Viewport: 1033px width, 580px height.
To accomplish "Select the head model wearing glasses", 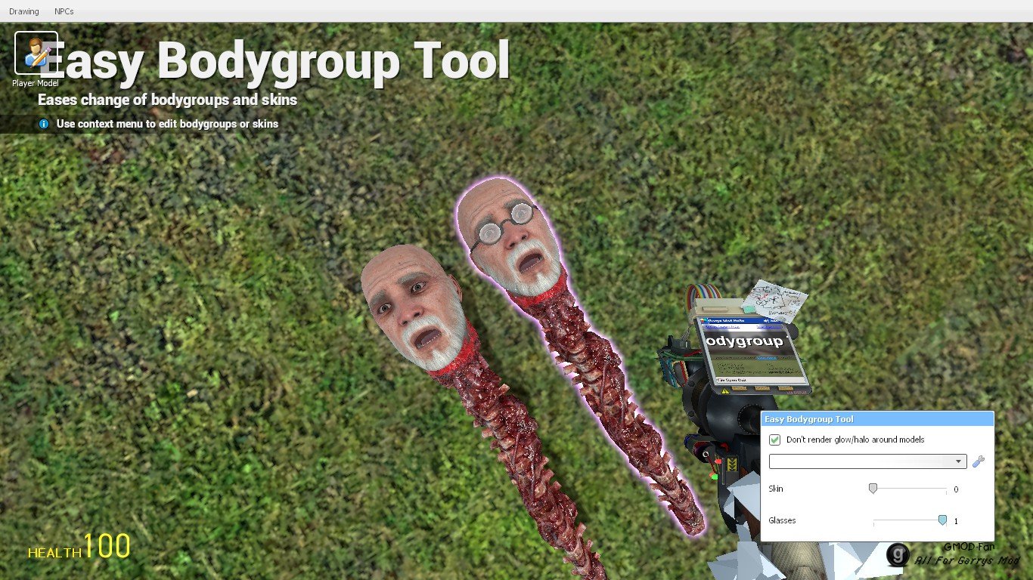I will pos(510,236).
